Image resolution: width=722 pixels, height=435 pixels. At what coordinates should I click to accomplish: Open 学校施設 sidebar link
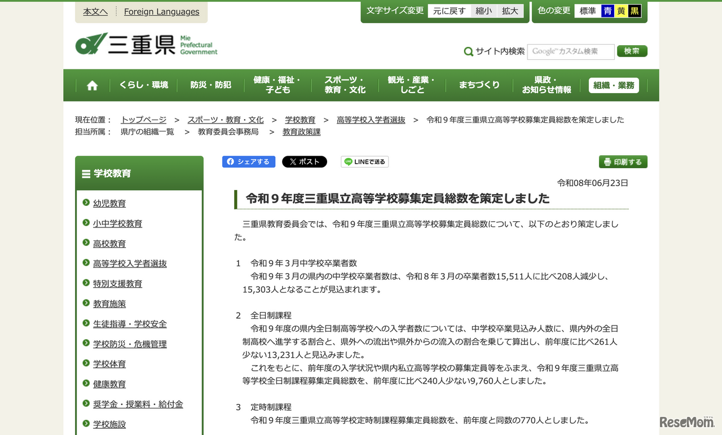click(x=109, y=424)
